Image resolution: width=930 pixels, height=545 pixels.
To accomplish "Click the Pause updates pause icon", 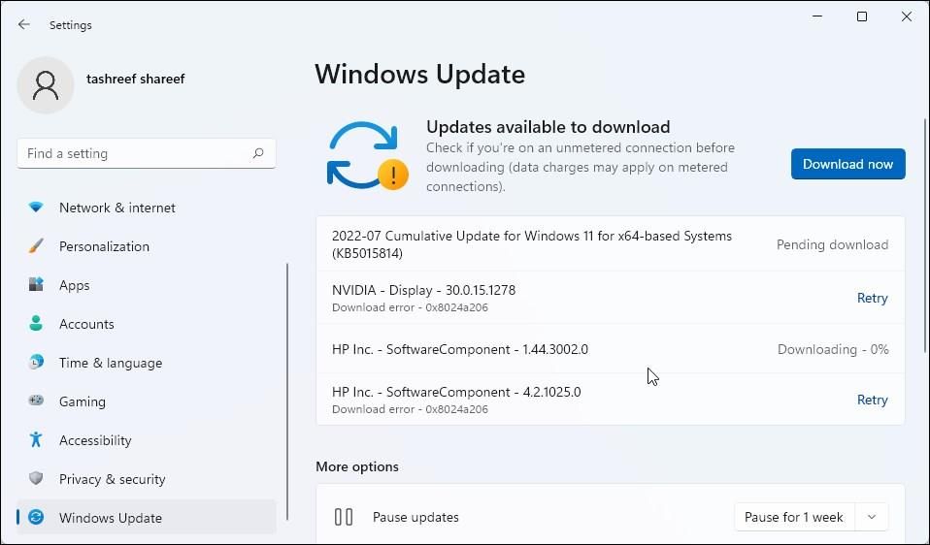I will [344, 517].
